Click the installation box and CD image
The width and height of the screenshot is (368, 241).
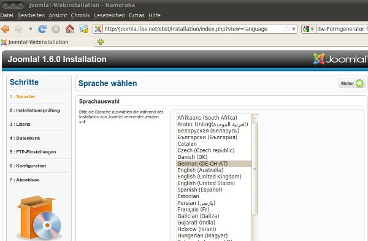pyautogui.click(x=39, y=217)
